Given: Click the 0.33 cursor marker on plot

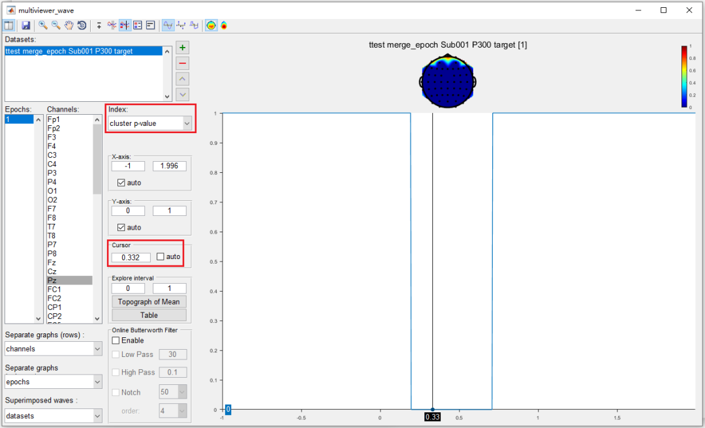Looking at the screenshot, I should pyautogui.click(x=433, y=417).
